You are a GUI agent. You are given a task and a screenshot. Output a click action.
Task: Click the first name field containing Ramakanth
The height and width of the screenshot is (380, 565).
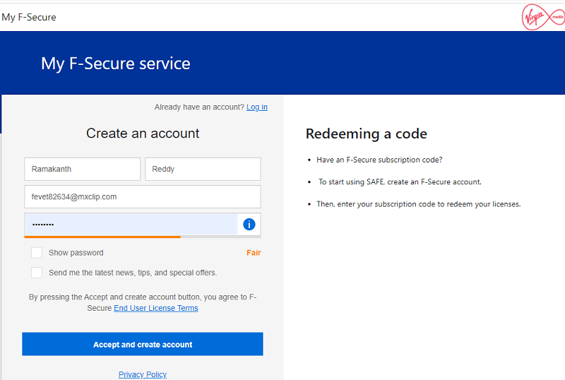tap(83, 170)
